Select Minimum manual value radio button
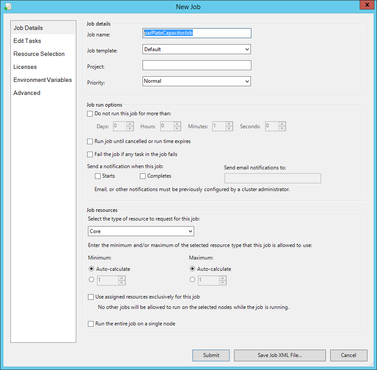The height and width of the screenshot is (370, 377). pos(91,279)
